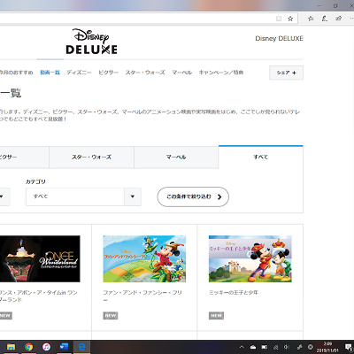Click NEW badge under Once Upon a Time
The image size is (354, 354).
click(x=5, y=315)
